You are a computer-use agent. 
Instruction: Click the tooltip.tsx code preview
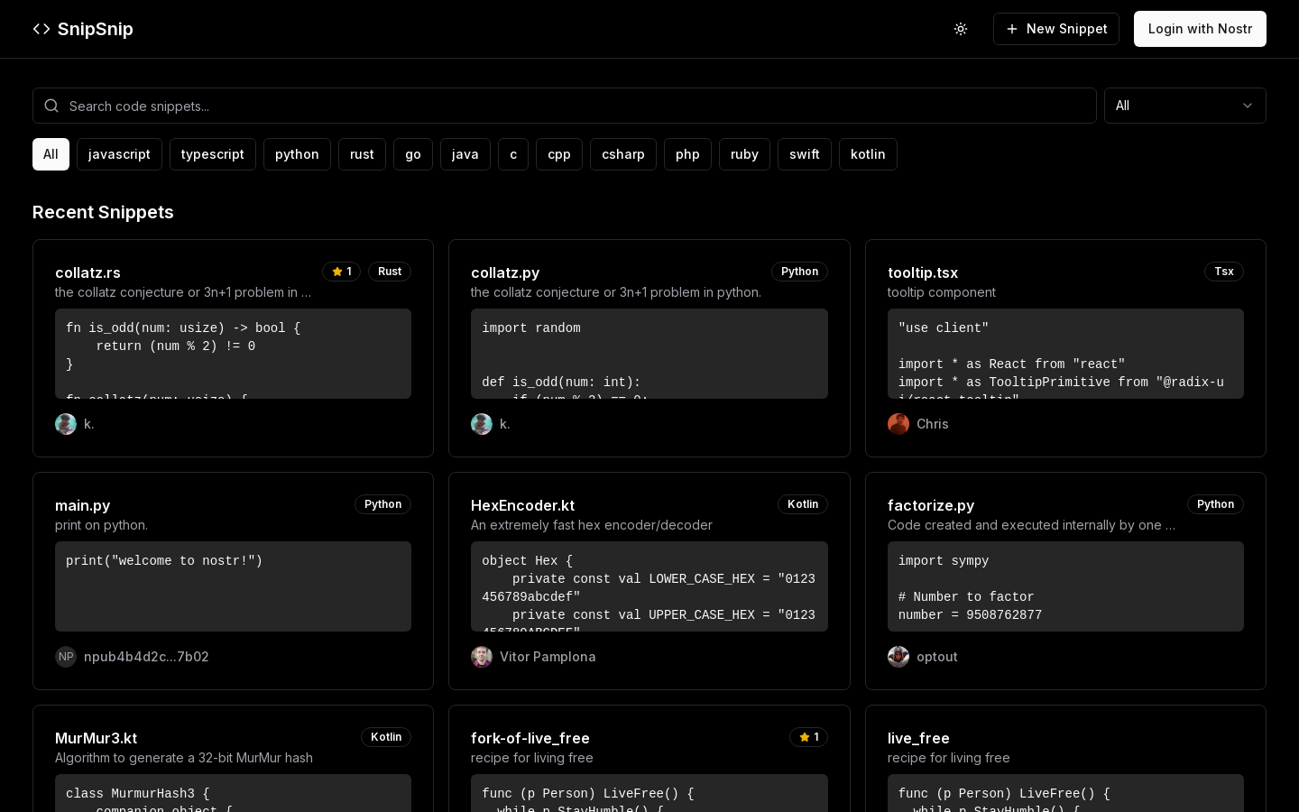(x=1065, y=354)
